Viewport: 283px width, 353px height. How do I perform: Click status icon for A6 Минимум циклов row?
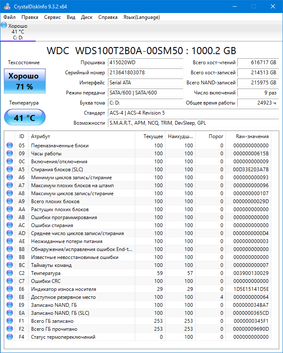10,177
